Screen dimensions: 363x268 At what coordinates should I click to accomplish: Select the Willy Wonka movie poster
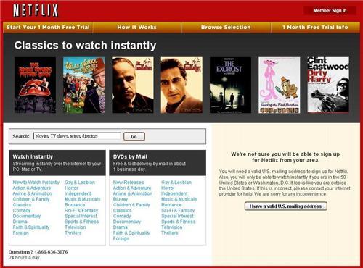click(84, 85)
